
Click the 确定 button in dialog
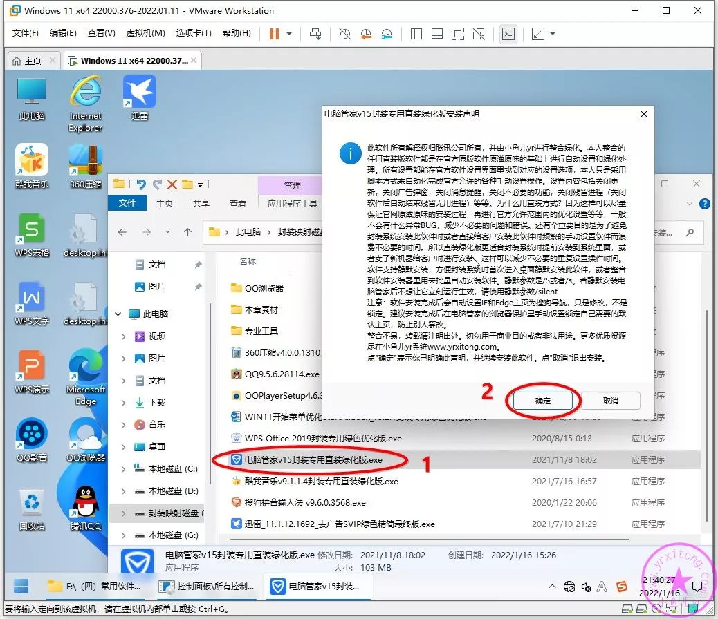[543, 401]
